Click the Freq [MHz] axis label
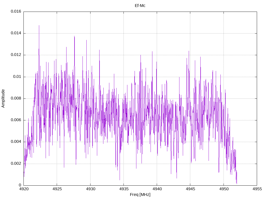 pos(140,195)
